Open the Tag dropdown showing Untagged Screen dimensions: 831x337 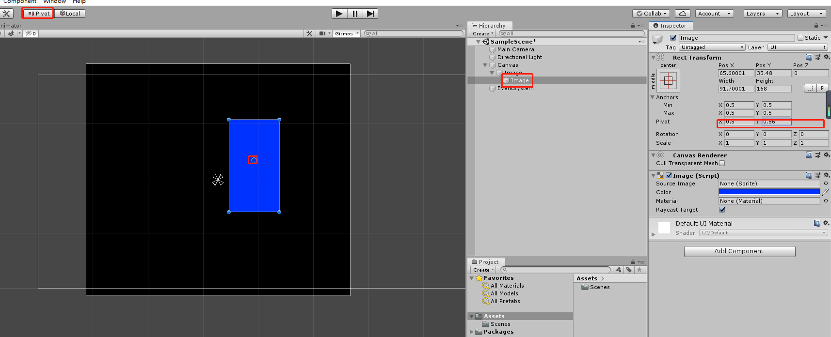(712, 47)
